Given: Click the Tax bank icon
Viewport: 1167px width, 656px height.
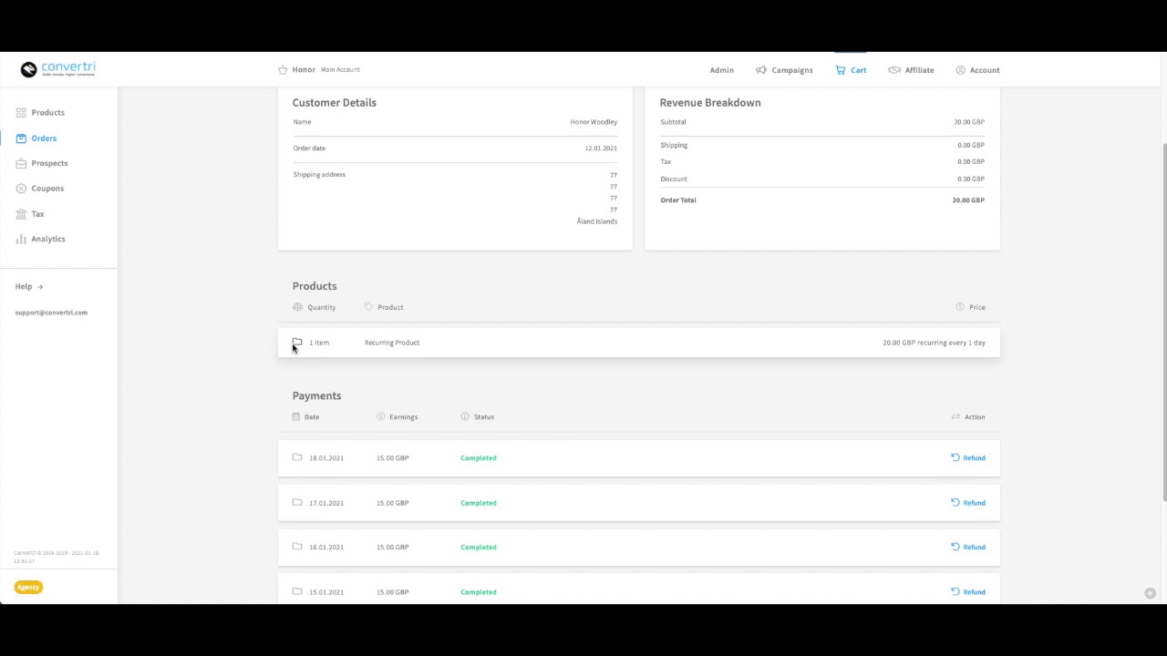Looking at the screenshot, I should click(x=21, y=214).
